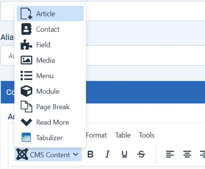
Task: Click into the Alias input field
Action: tap(103, 55)
